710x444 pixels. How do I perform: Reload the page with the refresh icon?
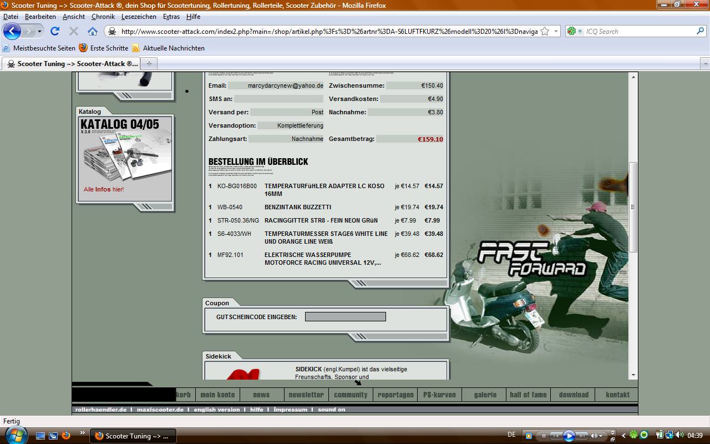(55, 31)
